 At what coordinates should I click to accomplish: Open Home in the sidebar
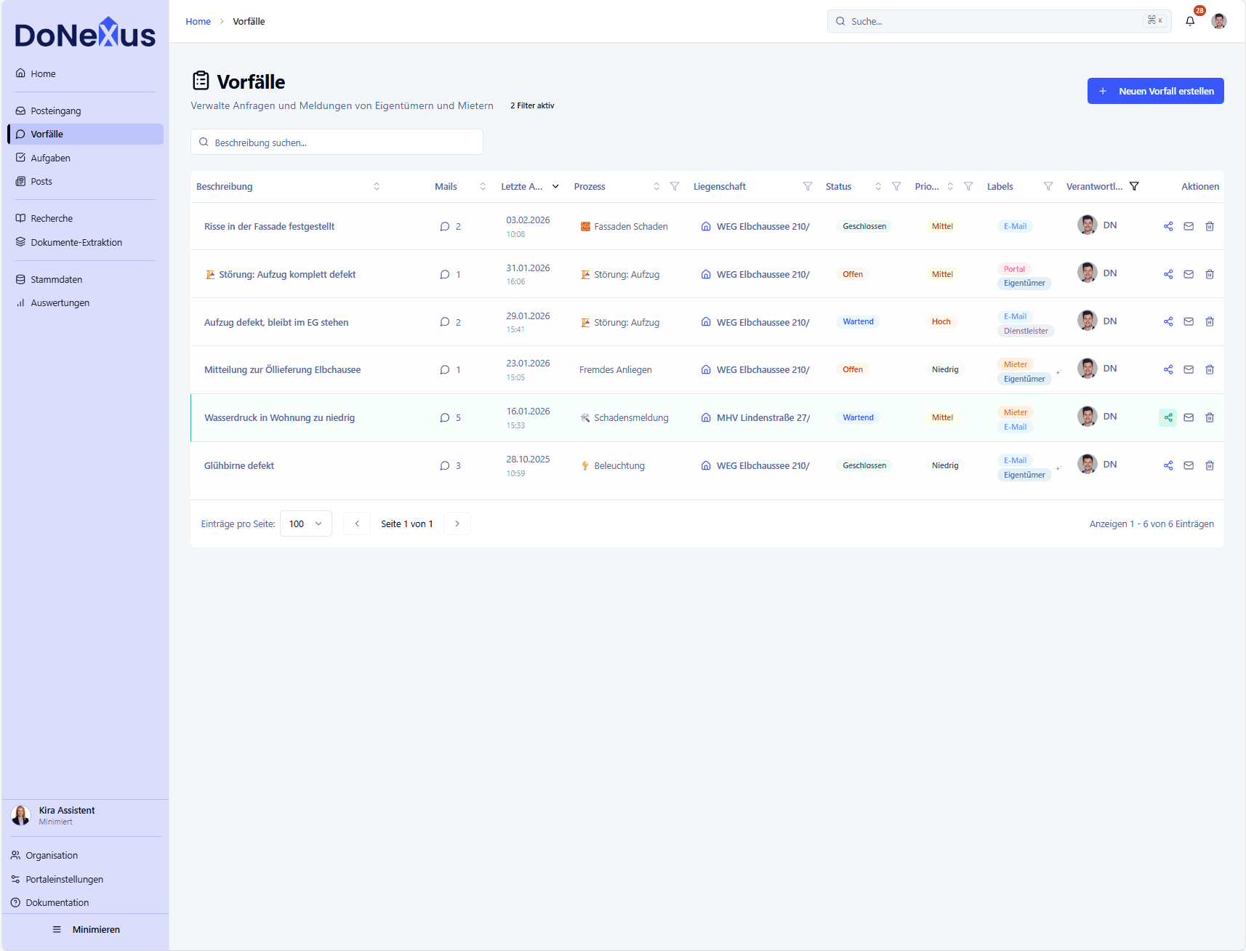pos(84,73)
